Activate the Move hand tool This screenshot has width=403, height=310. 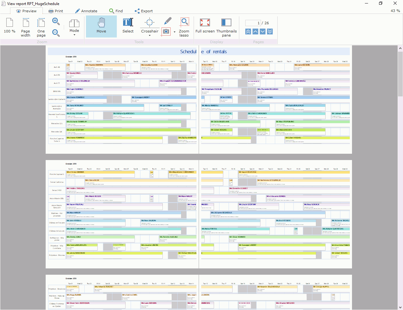click(x=101, y=26)
